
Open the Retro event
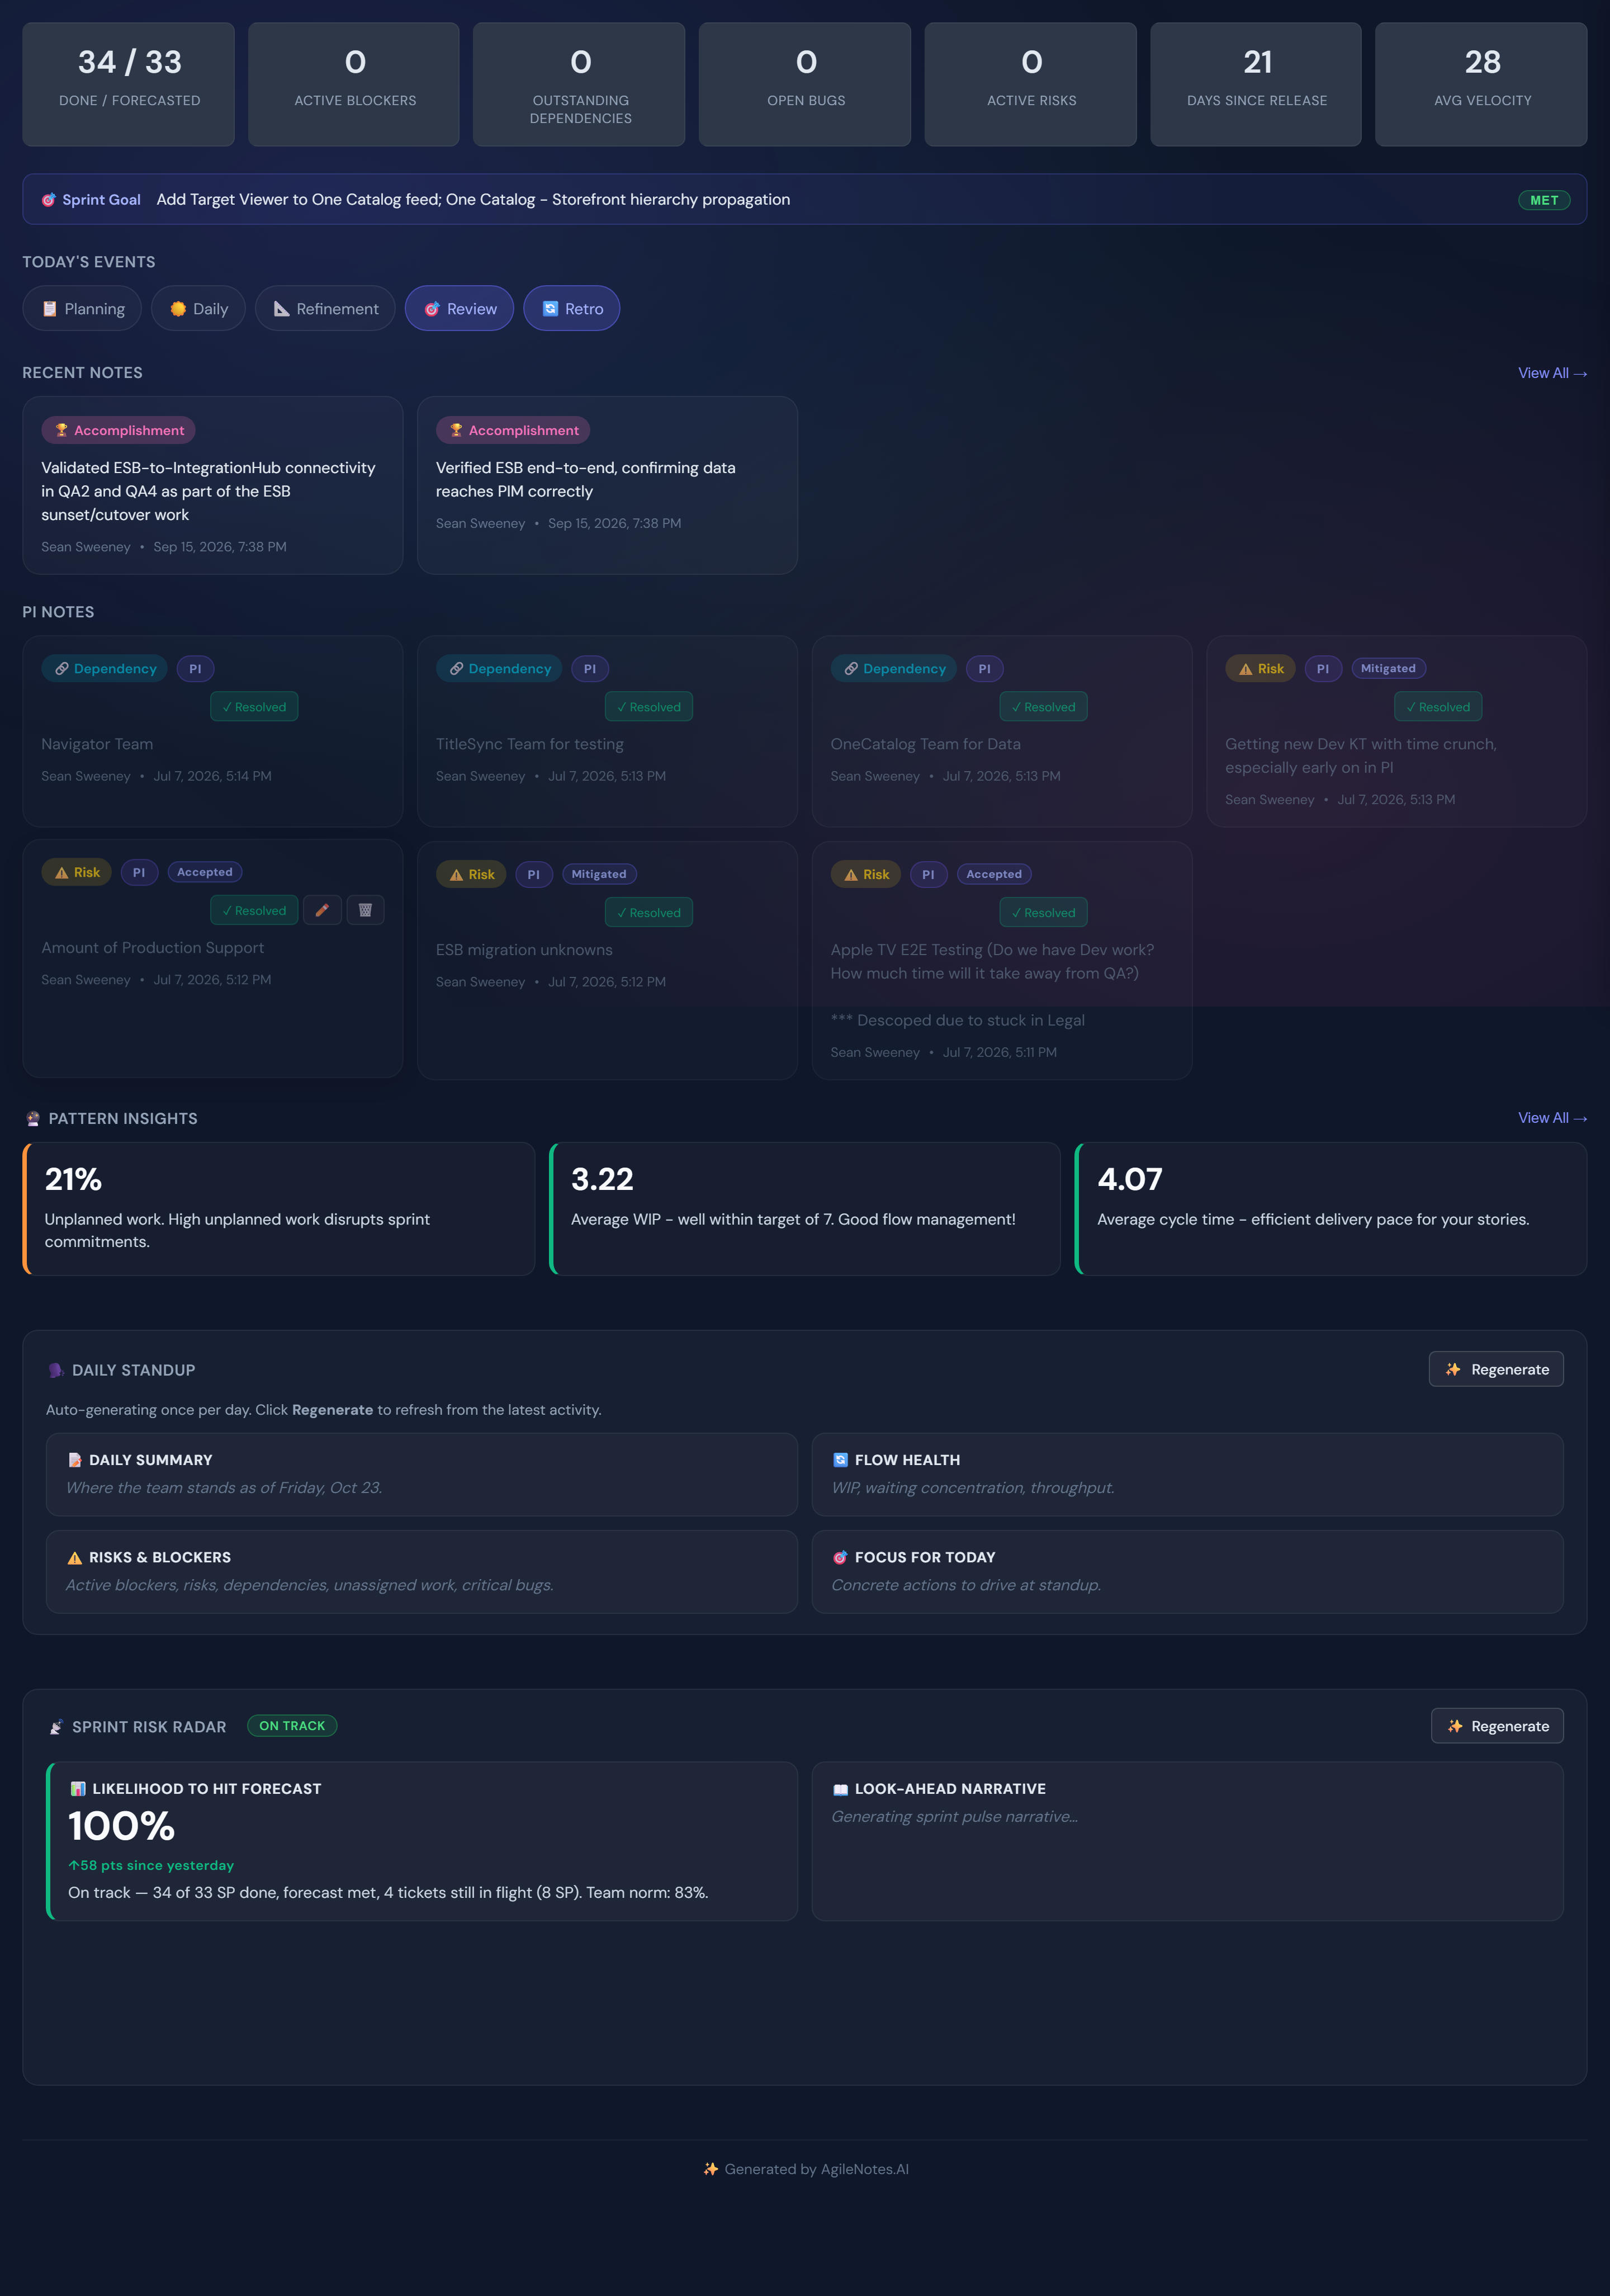pyautogui.click(x=571, y=309)
